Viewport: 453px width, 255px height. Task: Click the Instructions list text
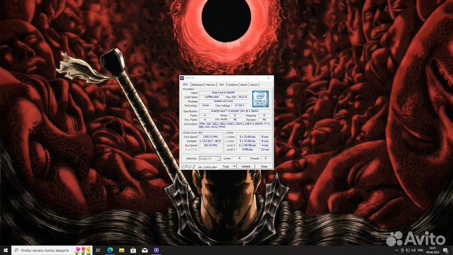(x=235, y=125)
